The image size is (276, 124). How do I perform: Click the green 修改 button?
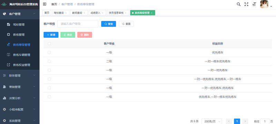coord(68,35)
